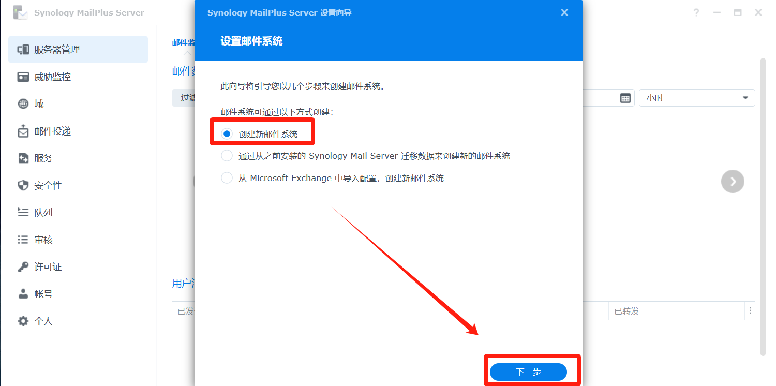Click the right chevron arrow circle
This screenshot has width=776, height=386.
coord(733,182)
